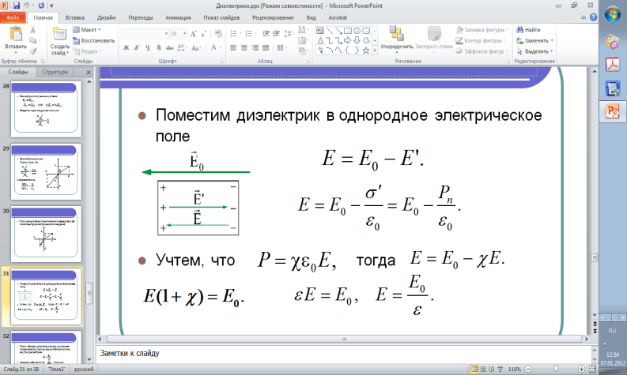Toggle Strikethrough (abc) formatting

pyautogui.click(x=169, y=47)
